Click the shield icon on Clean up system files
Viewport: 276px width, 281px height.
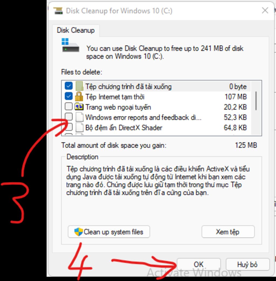[78, 232]
